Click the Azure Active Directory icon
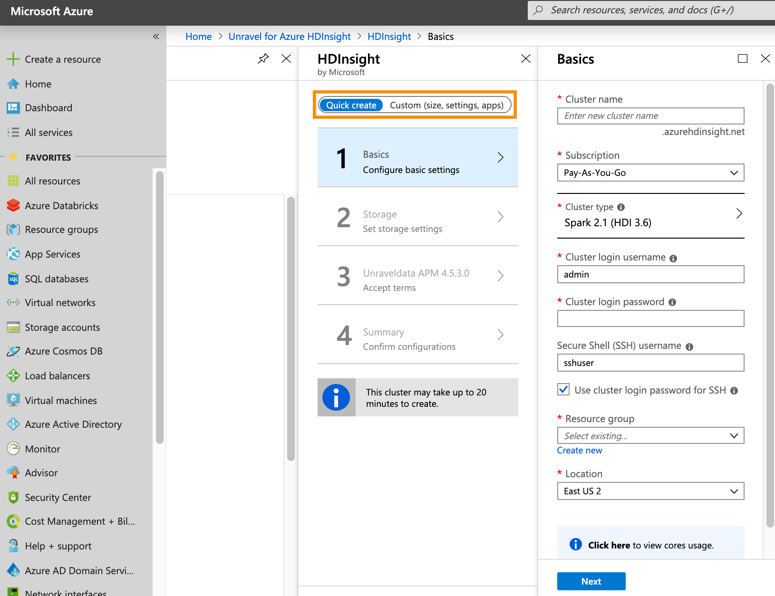 13,424
